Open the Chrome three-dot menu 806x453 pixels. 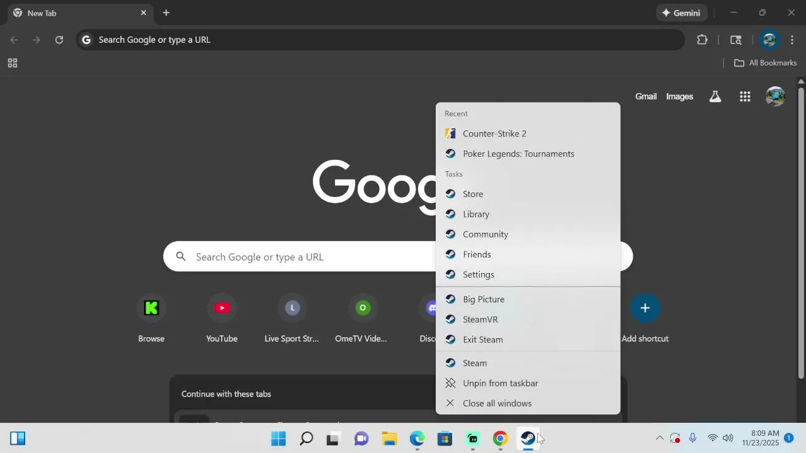(792, 40)
